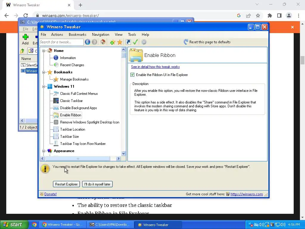Open a new tab in Chrome
Image resolution: width=305 pixels, height=229 pixels.
coord(80,5)
